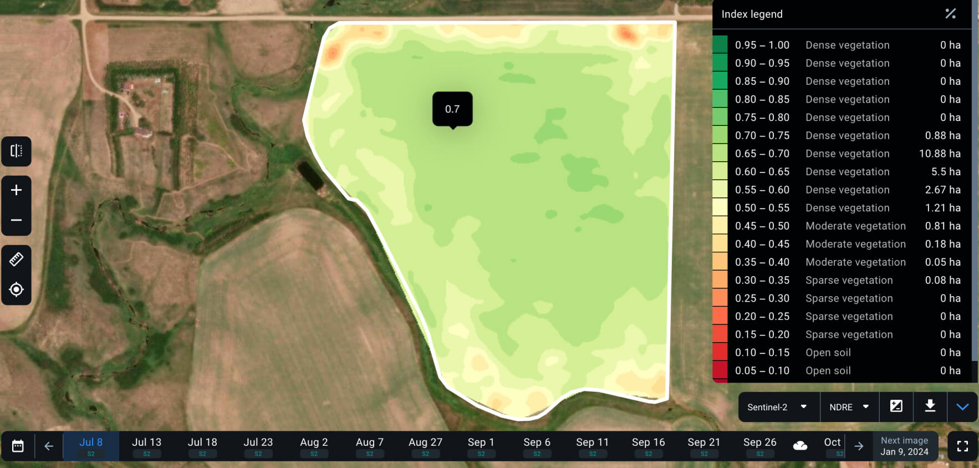Image resolution: width=979 pixels, height=468 pixels.
Task: Collapse the legend with blue chevron
Action: click(962, 406)
